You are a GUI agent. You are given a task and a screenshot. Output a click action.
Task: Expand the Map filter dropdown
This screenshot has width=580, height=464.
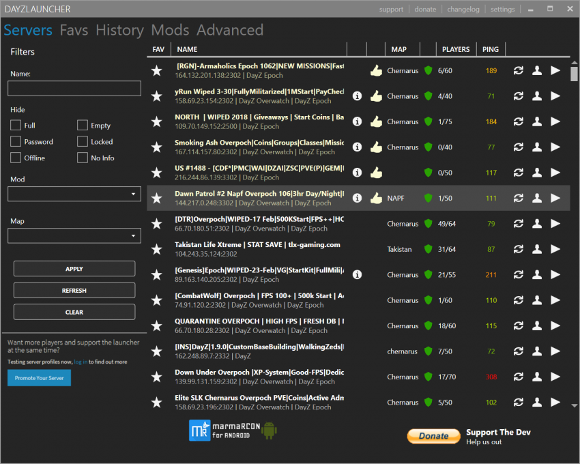pyautogui.click(x=74, y=235)
